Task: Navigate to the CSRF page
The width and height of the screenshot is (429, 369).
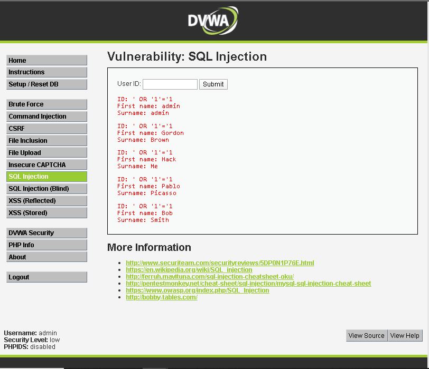Action: [x=46, y=129]
